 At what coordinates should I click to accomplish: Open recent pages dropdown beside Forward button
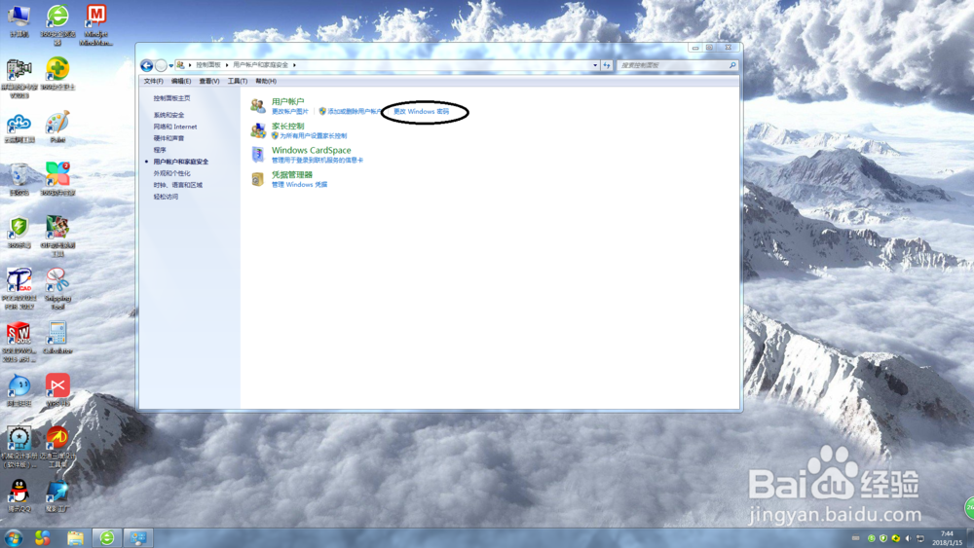171,66
